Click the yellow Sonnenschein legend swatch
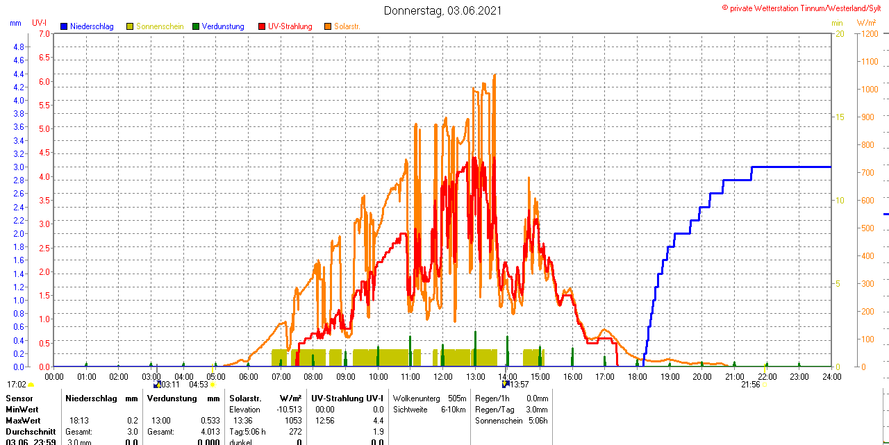 (131, 26)
